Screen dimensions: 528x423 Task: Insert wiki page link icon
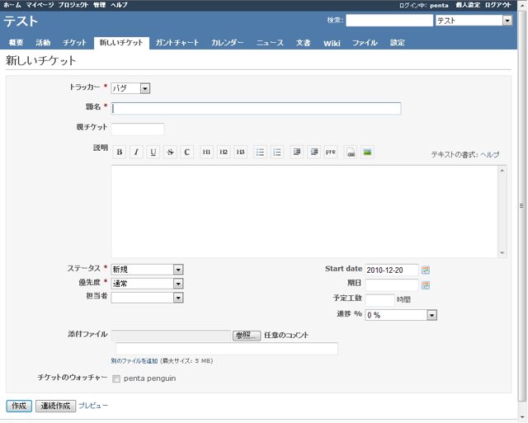351,152
